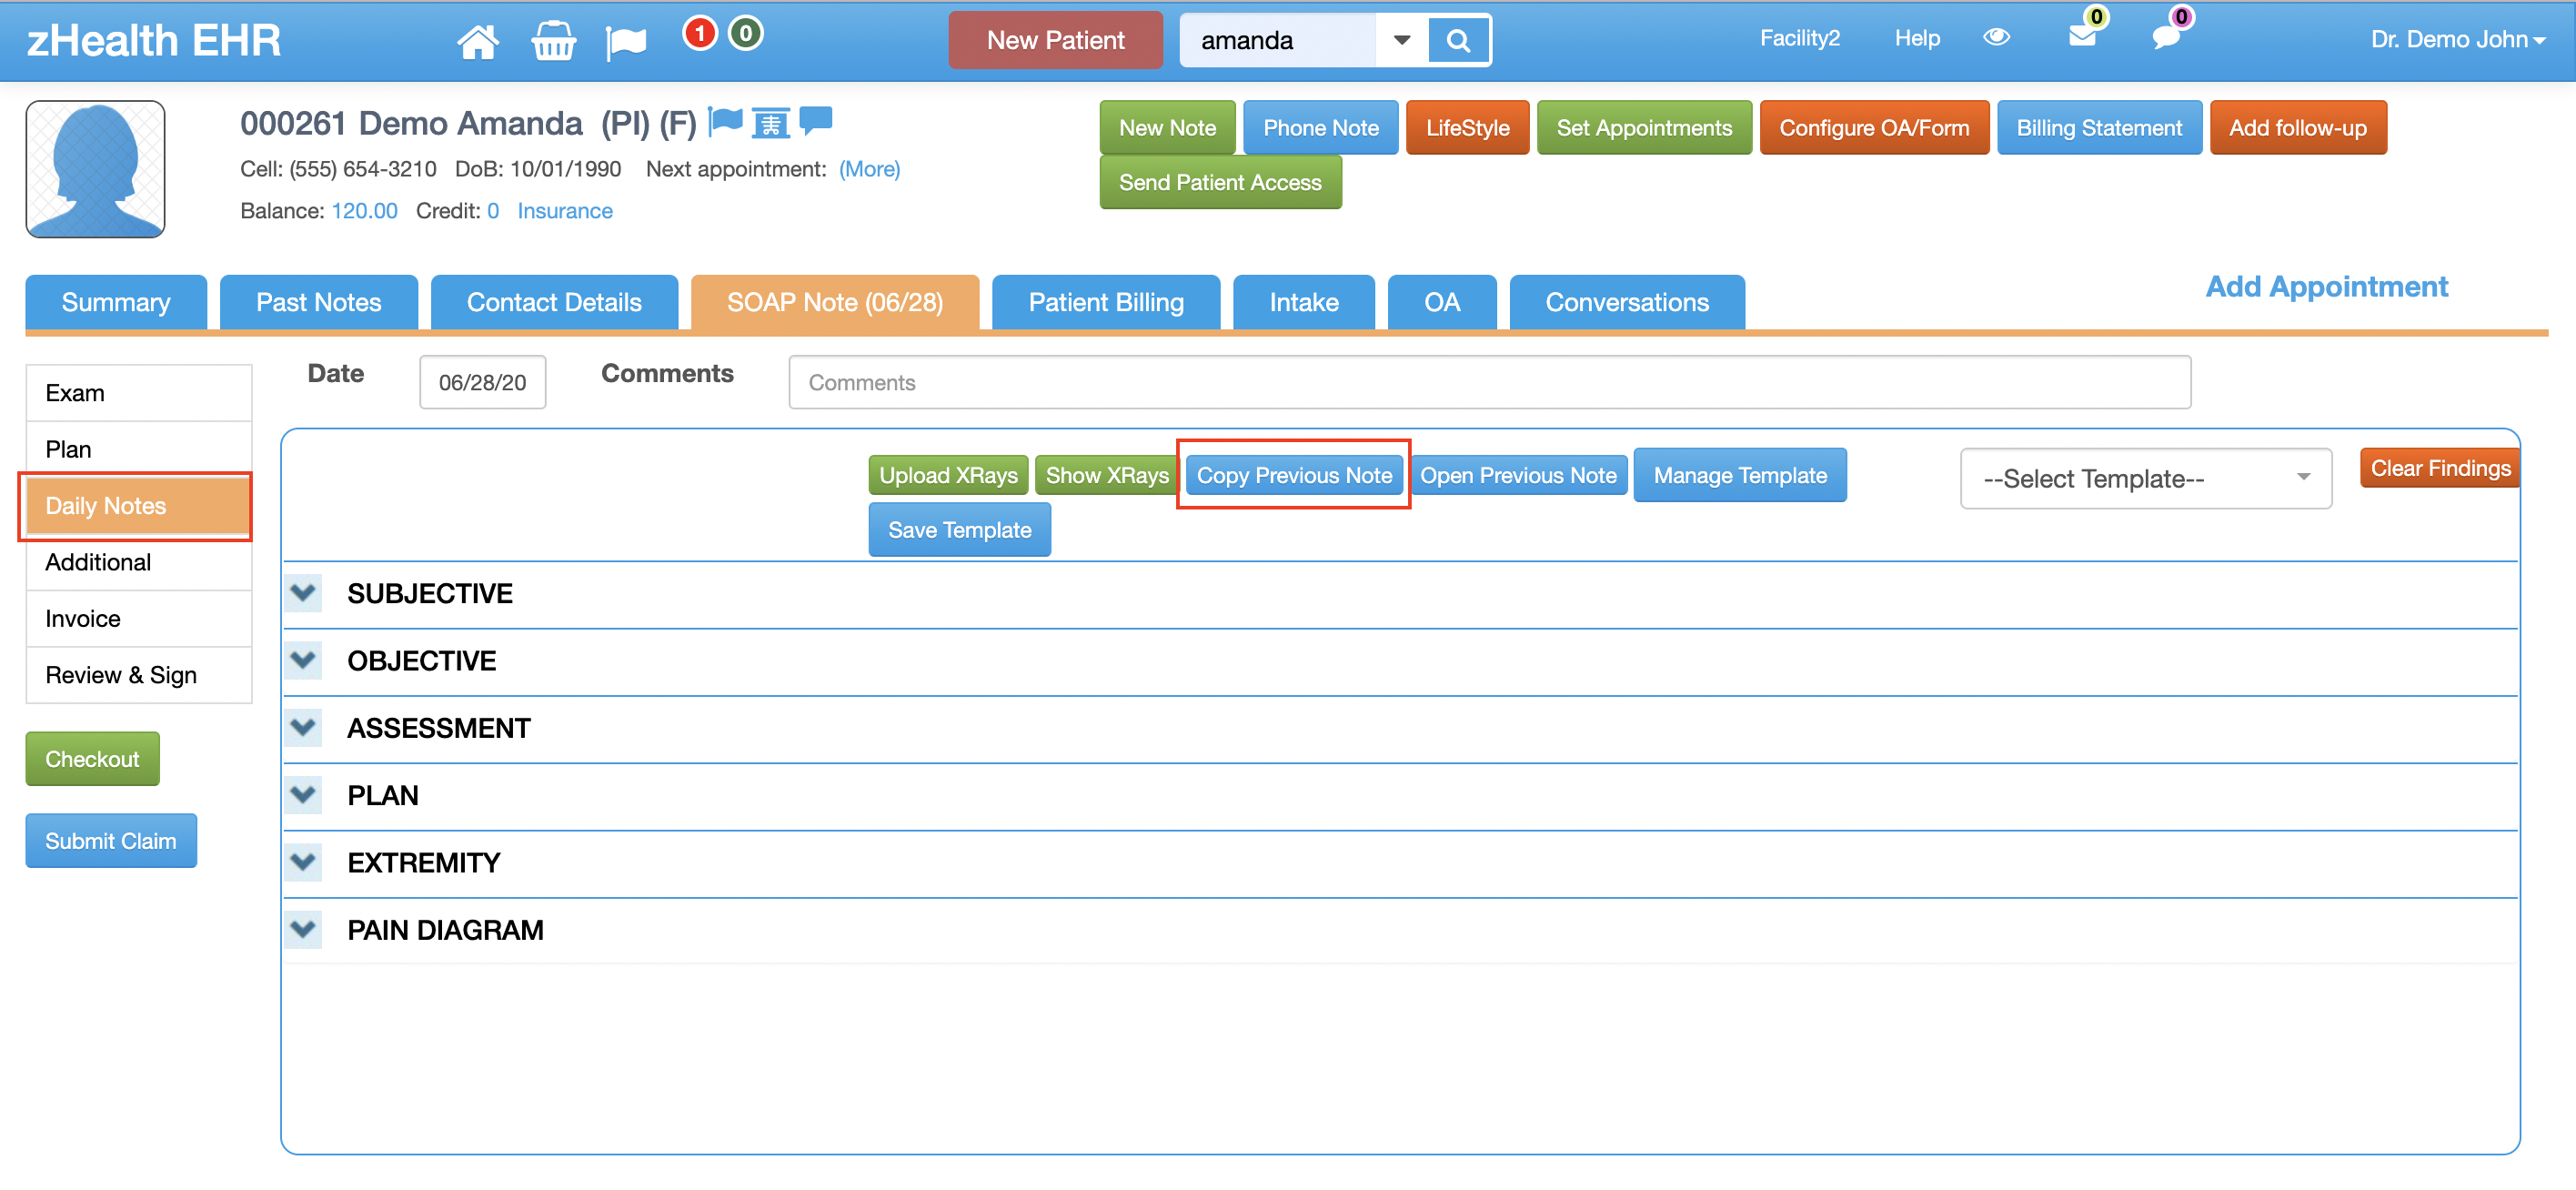2576x1190 pixels.
Task: Select Exam in the side menu
Action: click(x=139, y=393)
